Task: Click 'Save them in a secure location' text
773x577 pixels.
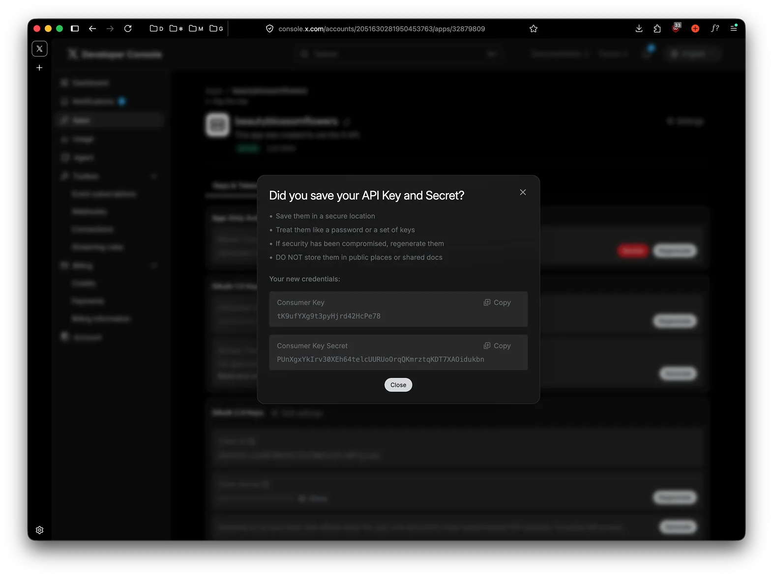Action: click(326, 216)
